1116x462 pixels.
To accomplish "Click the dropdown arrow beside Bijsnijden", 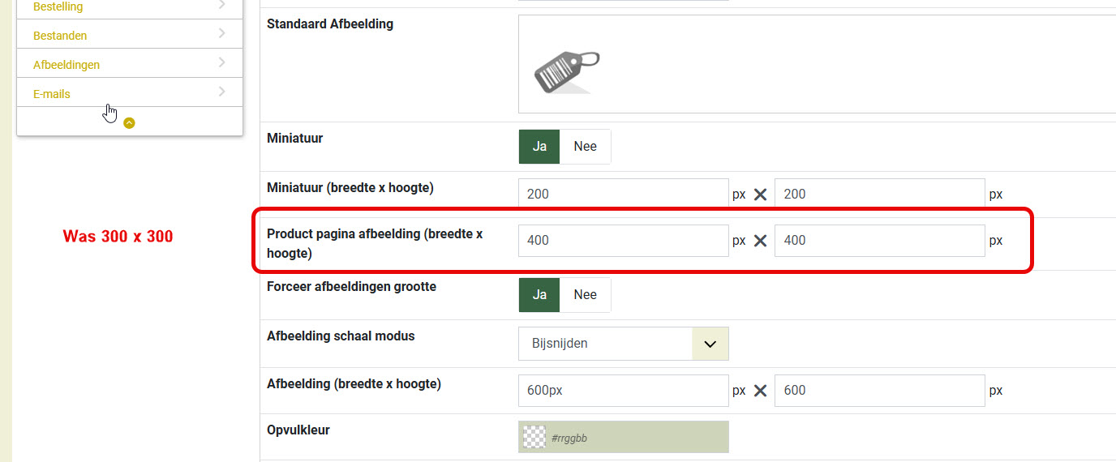I will point(710,344).
